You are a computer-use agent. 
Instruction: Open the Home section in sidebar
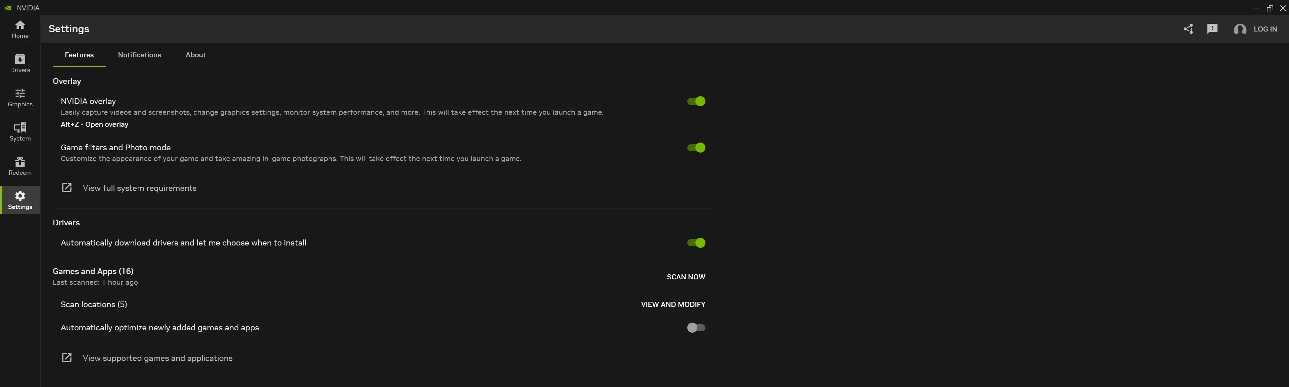[20, 29]
